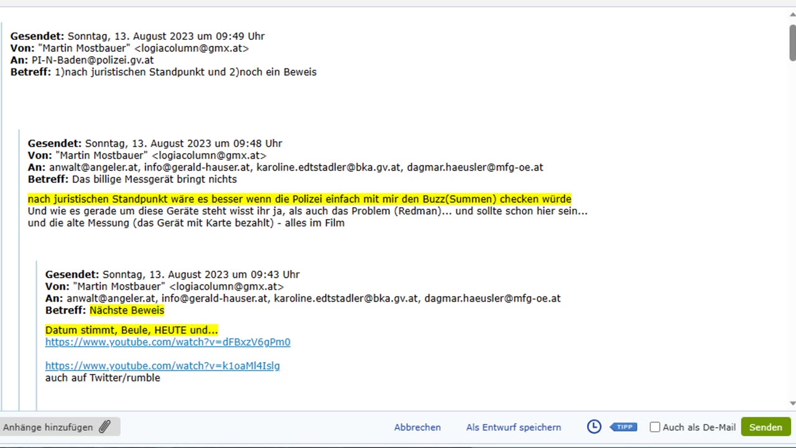Click the scrollbar down arrow

(x=792, y=403)
